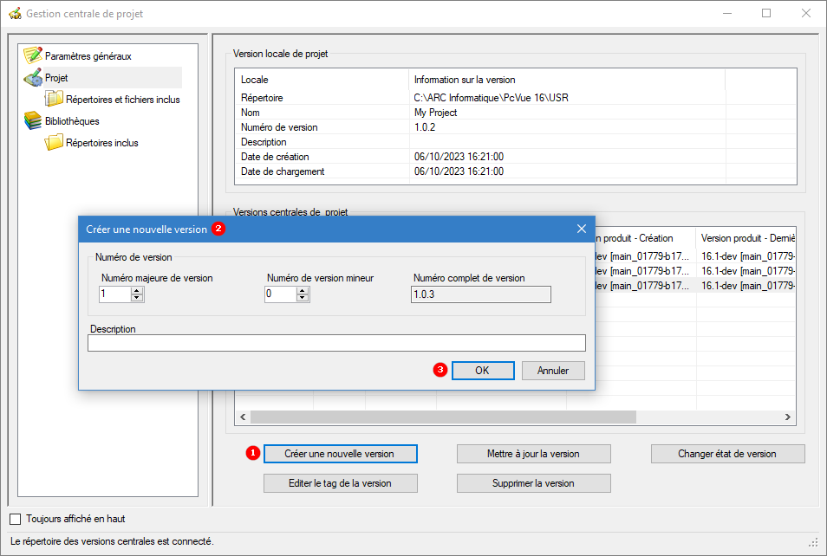The width and height of the screenshot is (827, 556).
Task: Decrease the Numéro de version mineur
Action: point(303,298)
